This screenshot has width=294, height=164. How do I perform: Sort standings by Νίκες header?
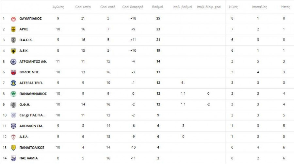pyautogui.click(x=233, y=7)
